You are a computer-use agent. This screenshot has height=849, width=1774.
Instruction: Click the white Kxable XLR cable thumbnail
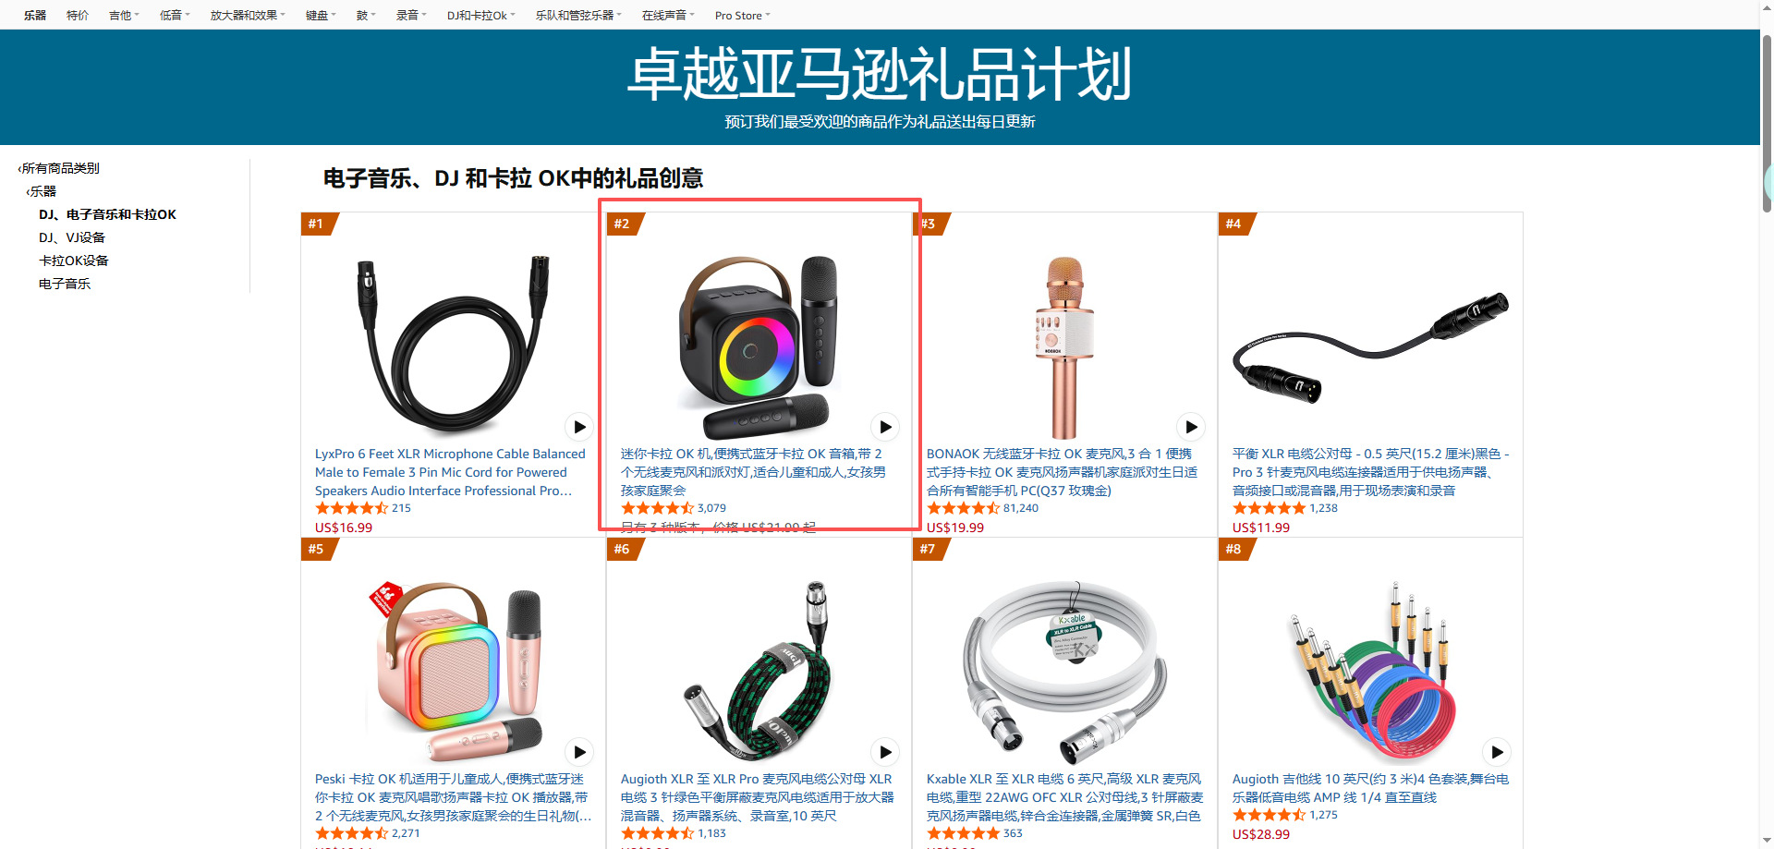[x=1064, y=670]
